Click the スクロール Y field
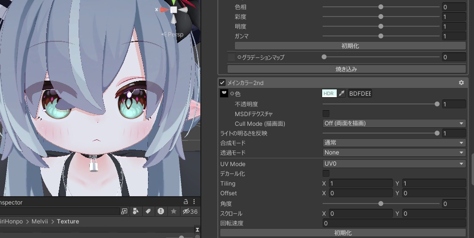Viewport: 474px width, 238px height. (434, 214)
